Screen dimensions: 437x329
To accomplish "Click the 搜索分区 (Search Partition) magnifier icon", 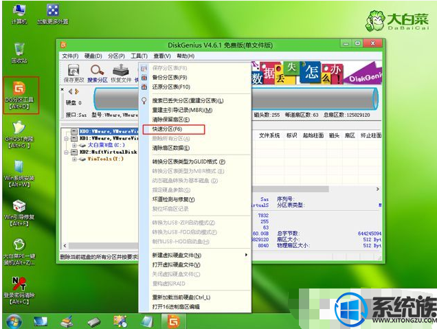I will click(x=97, y=71).
